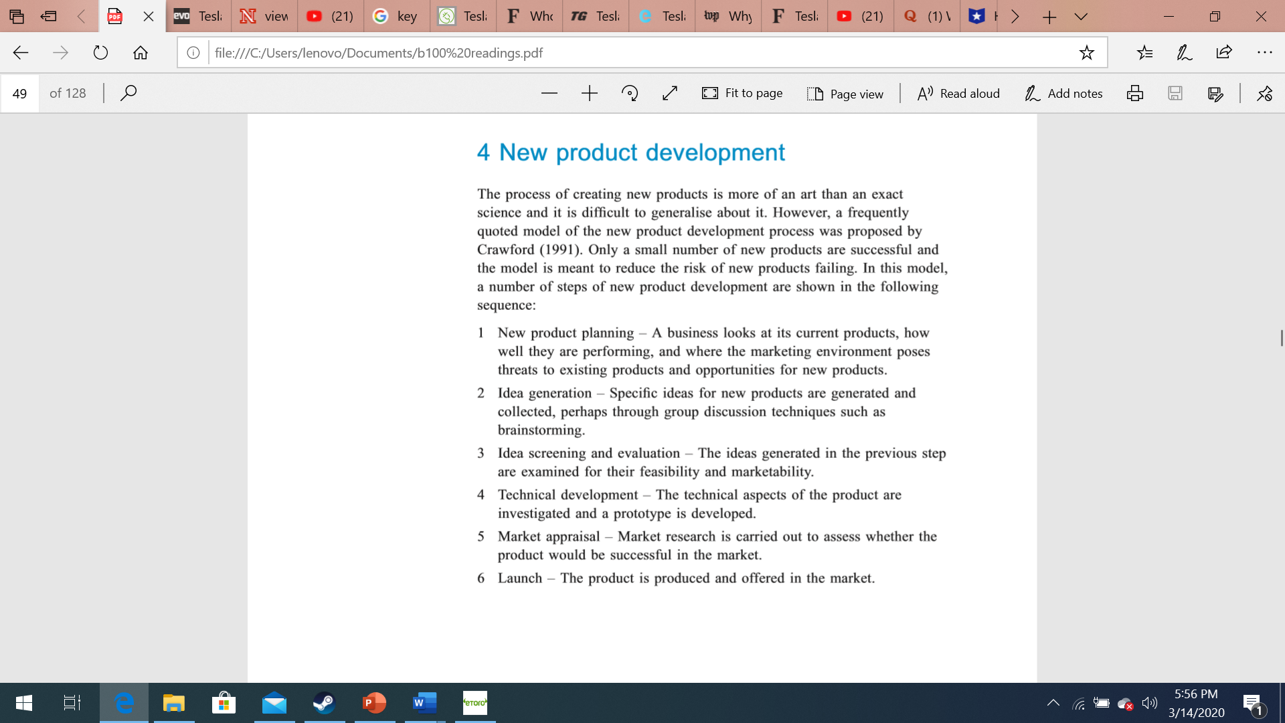Add web notes pen icon
This screenshot has height=723, width=1285.
click(1184, 53)
